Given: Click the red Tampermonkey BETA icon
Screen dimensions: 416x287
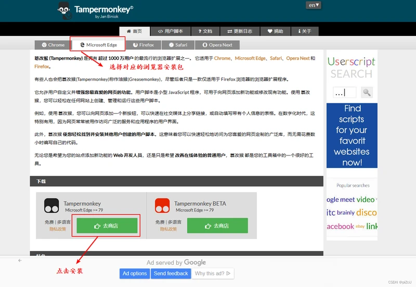Looking at the screenshot, I should tap(162, 205).
